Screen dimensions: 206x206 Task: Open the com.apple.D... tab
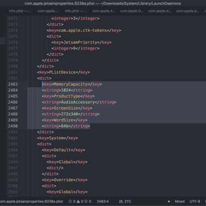pos(132,11)
